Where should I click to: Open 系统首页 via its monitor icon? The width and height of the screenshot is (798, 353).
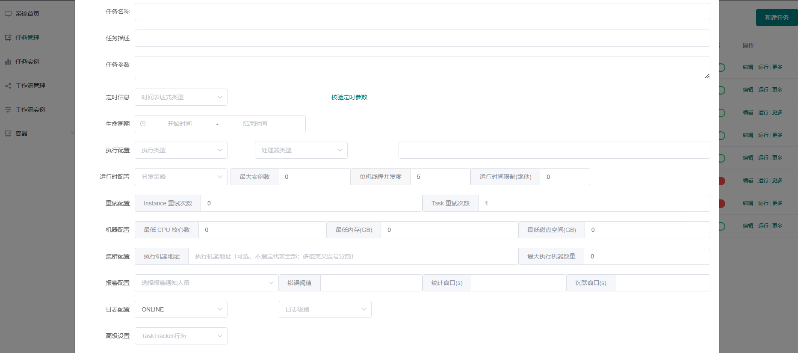click(x=8, y=14)
